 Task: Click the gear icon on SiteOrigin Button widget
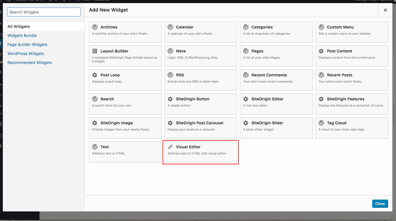click(170, 99)
